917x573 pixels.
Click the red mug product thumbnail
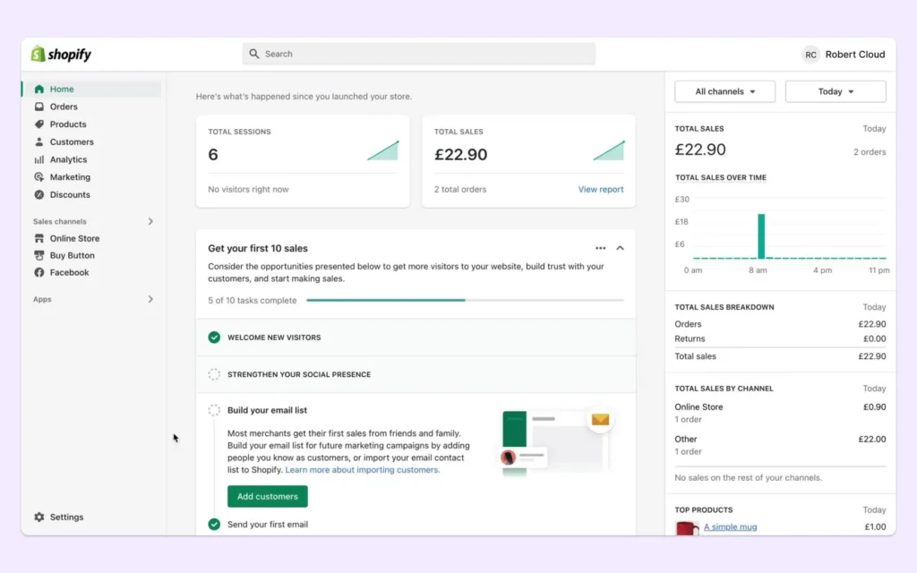point(687,528)
